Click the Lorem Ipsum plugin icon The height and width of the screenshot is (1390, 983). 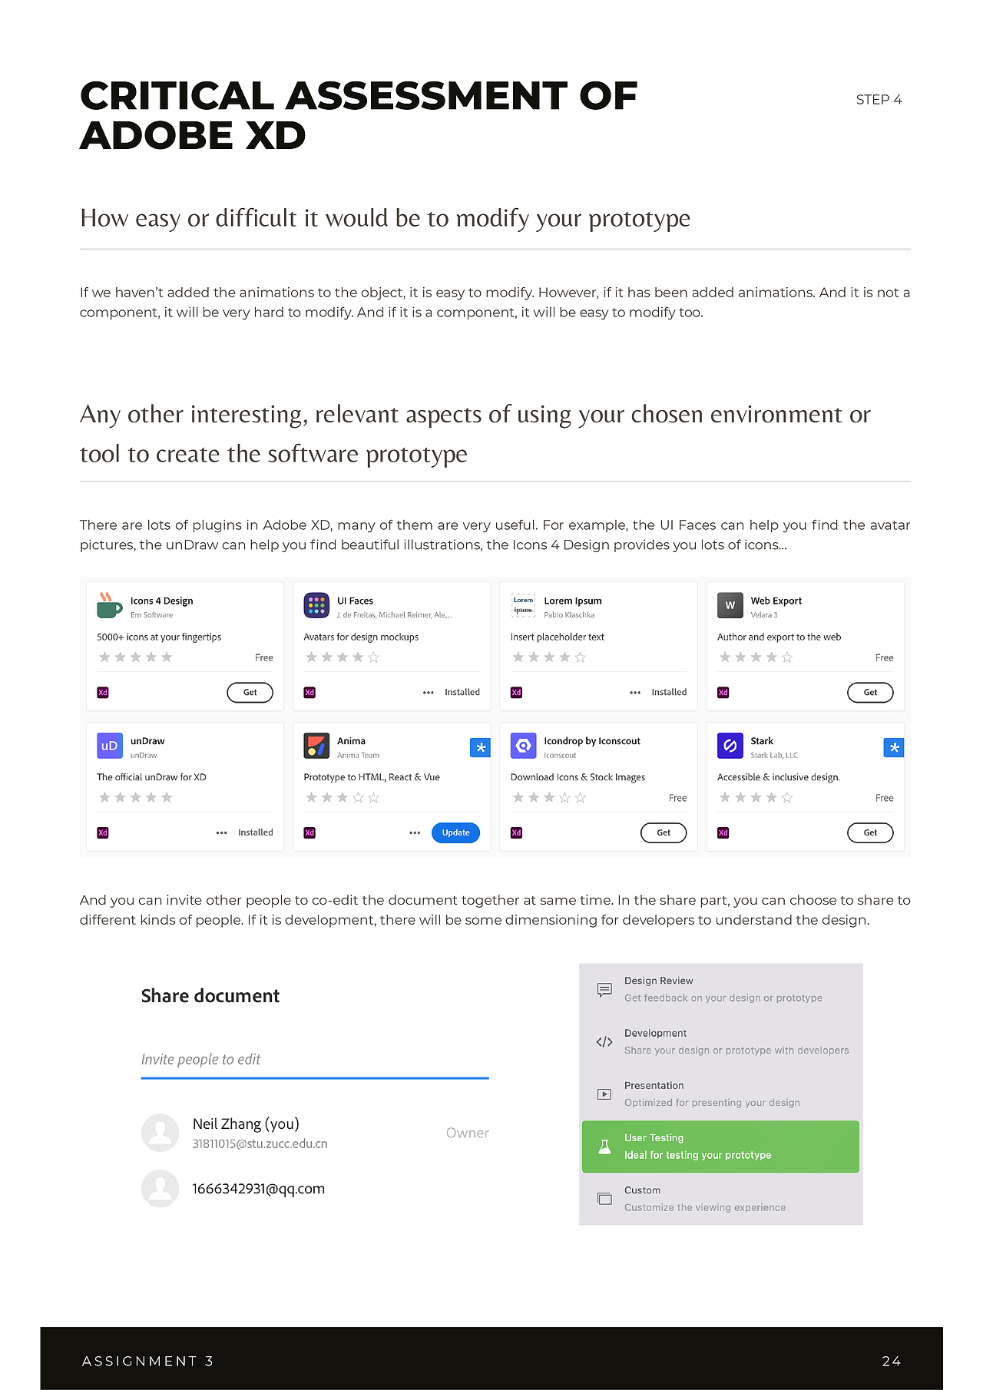click(x=524, y=605)
